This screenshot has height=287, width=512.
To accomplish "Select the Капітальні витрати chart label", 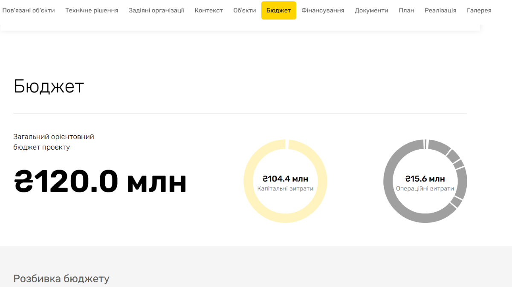I will [x=285, y=188].
